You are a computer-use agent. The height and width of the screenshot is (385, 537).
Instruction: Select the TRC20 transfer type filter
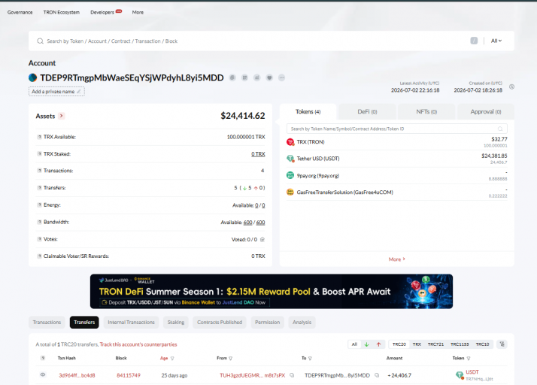click(x=399, y=344)
